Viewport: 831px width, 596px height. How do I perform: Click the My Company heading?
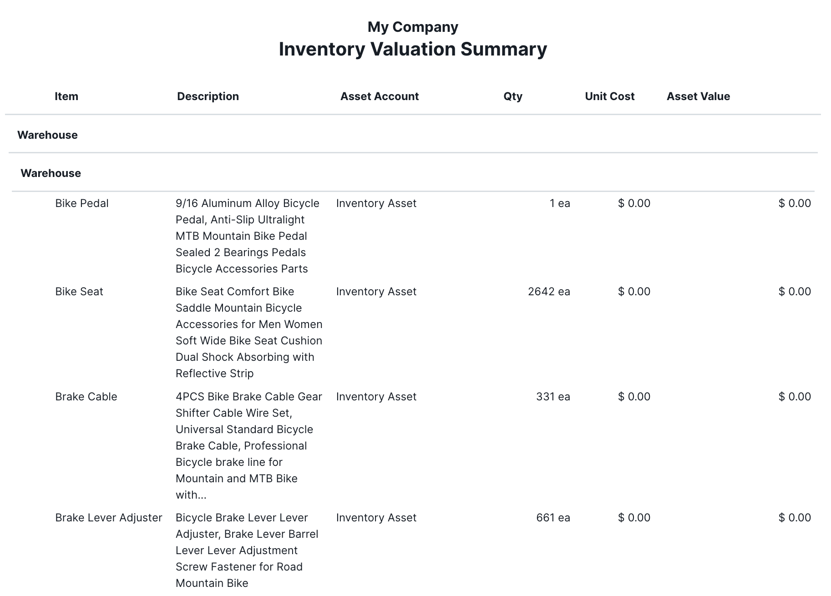click(x=413, y=27)
